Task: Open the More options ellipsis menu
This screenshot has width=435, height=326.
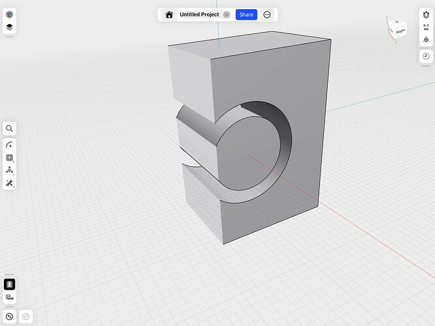Action: tap(267, 15)
